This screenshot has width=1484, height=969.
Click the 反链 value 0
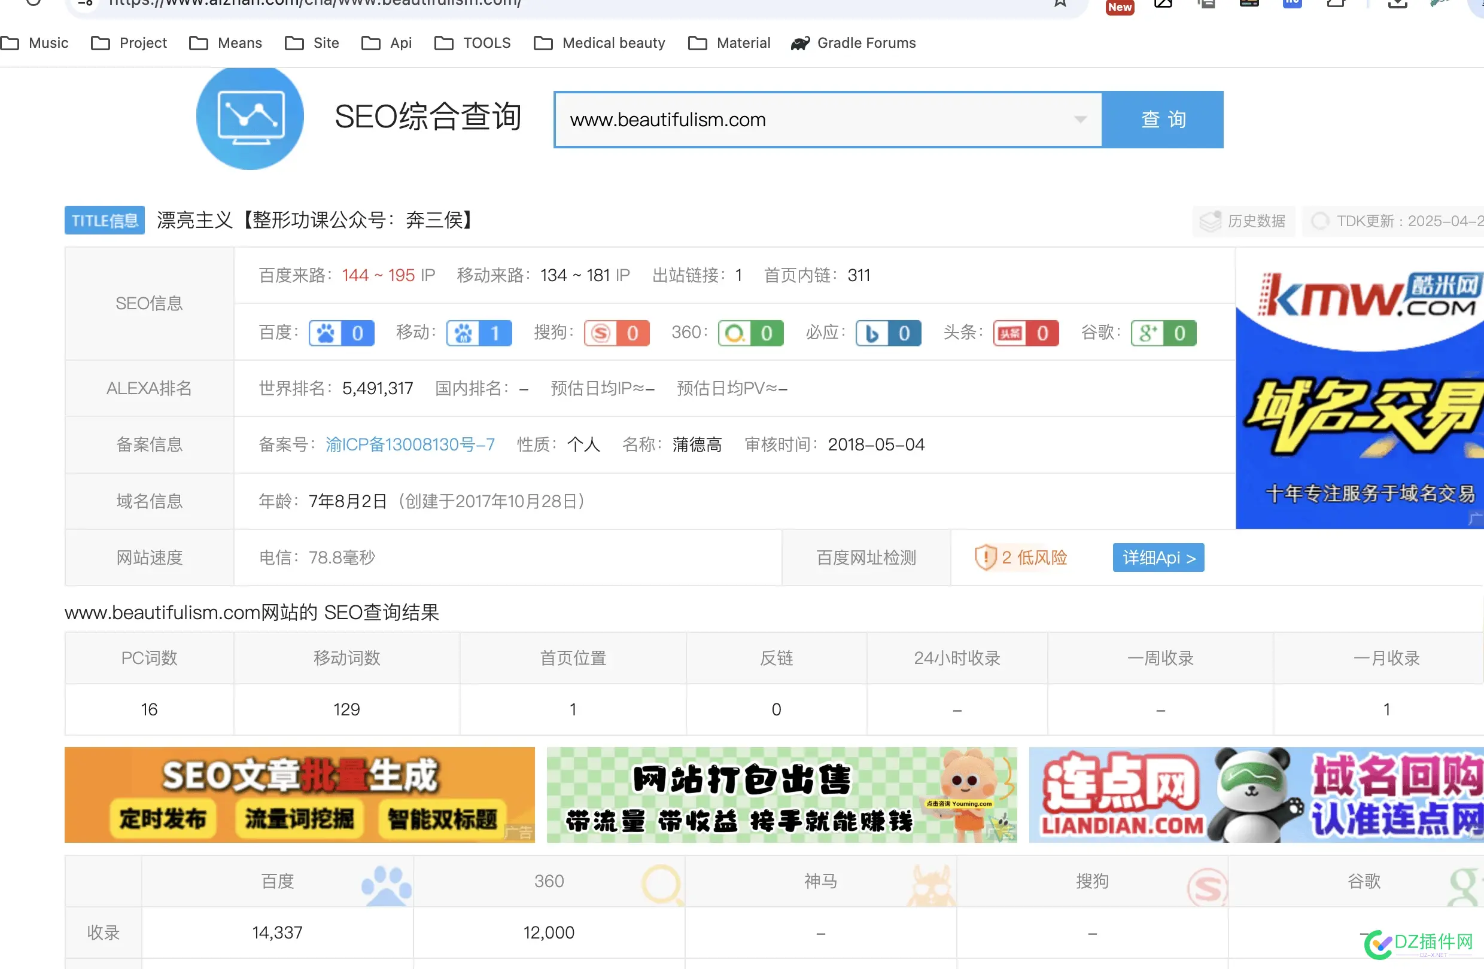776,709
